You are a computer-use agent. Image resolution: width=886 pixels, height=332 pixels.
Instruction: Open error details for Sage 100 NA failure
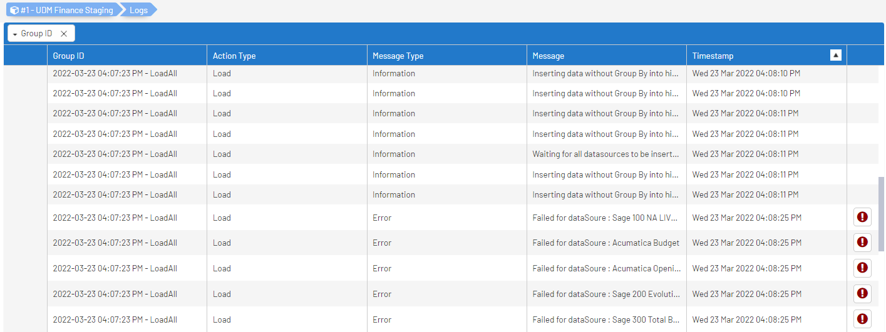coord(862,218)
